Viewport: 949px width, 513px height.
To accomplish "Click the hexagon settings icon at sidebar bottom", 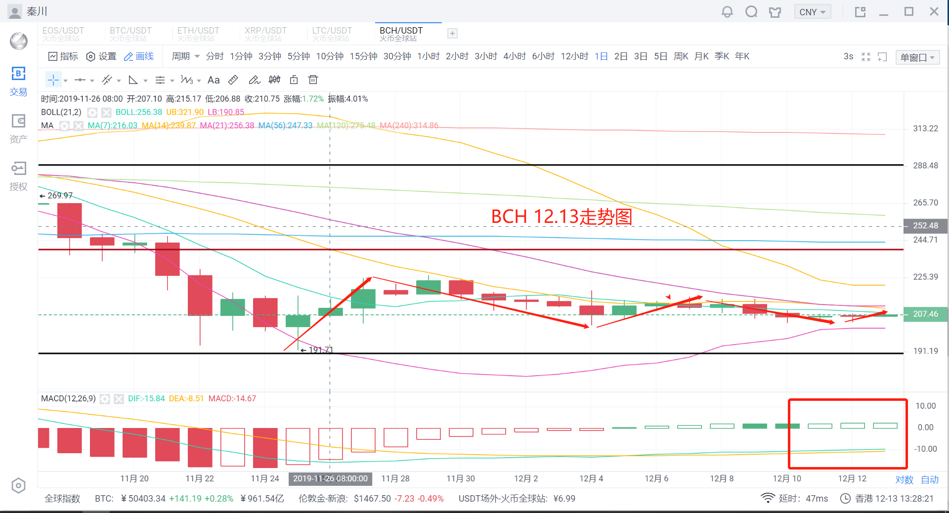I will (x=18, y=486).
